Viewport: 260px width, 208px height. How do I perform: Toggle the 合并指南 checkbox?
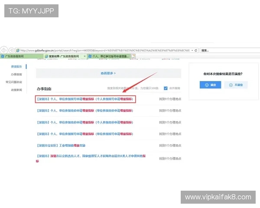(166, 88)
